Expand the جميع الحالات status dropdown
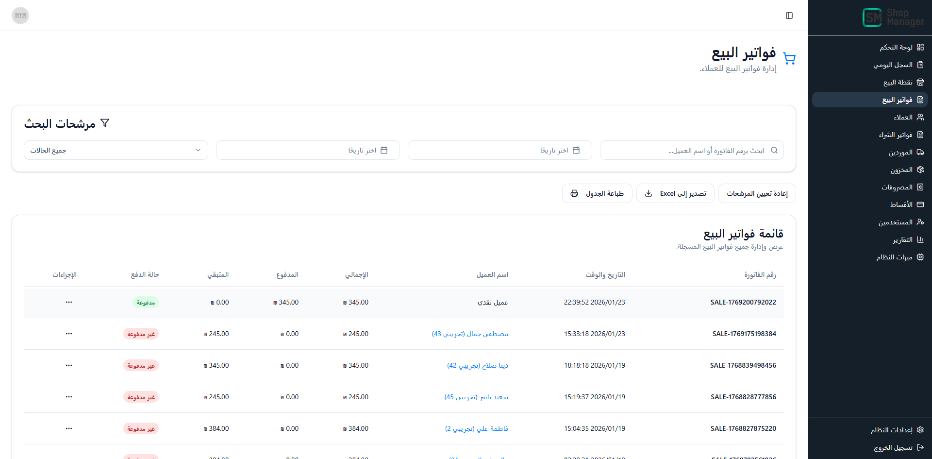Image resolution: width=932 pixels, height=459 pixels. pos(116,150)
